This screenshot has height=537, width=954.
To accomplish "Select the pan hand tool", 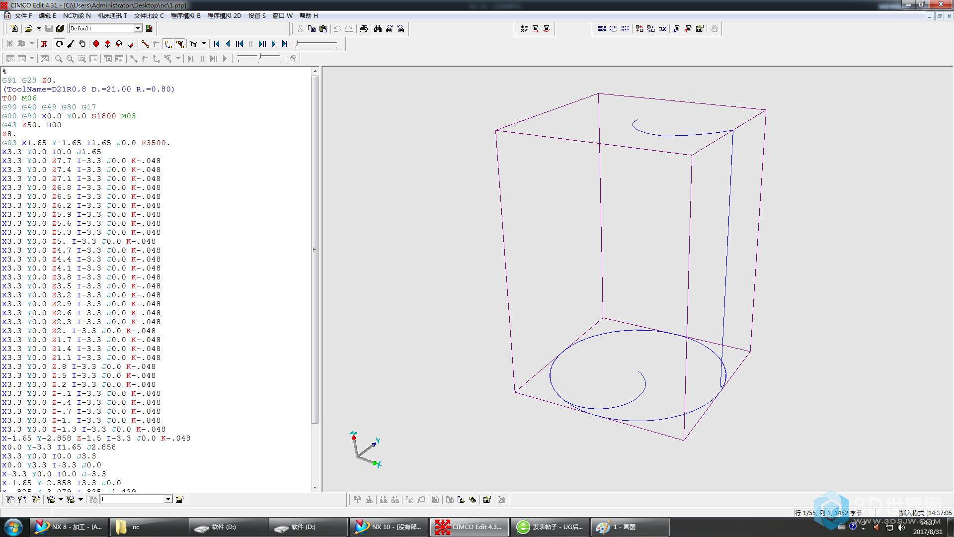I will click(82, 44).
